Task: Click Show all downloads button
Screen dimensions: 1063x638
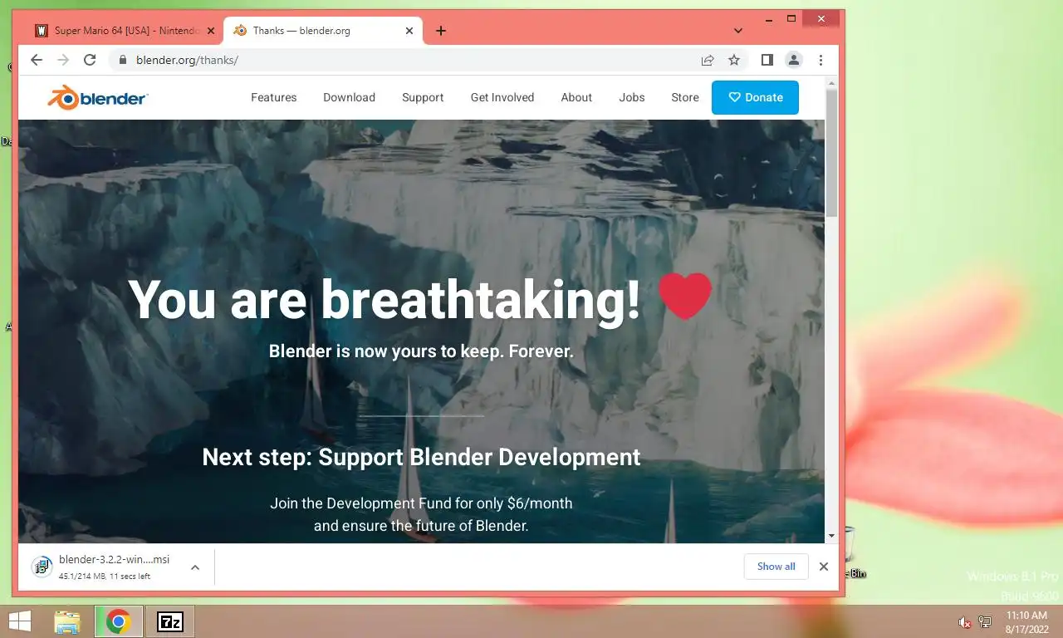Action: point(776,567)
